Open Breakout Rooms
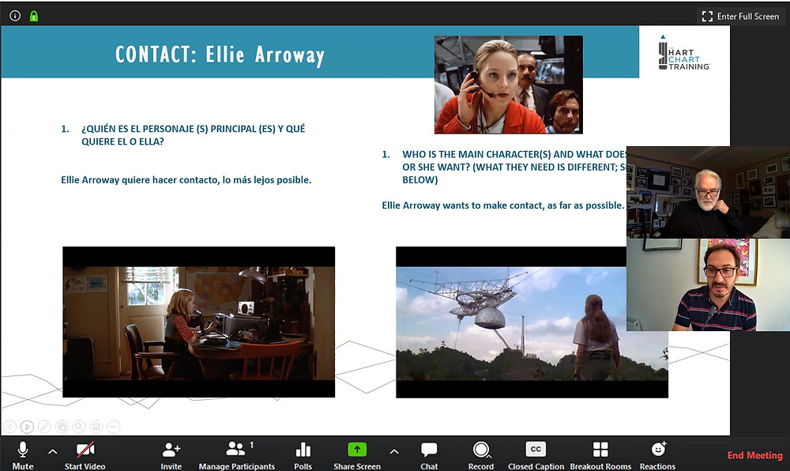This screenshot has width=790, height=471. coord(600,456)
